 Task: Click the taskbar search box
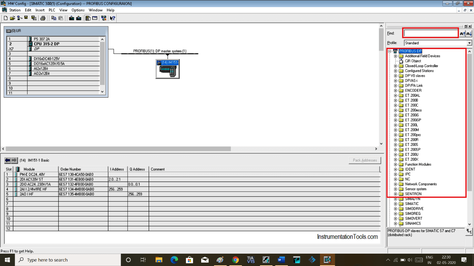coord(68,260)
